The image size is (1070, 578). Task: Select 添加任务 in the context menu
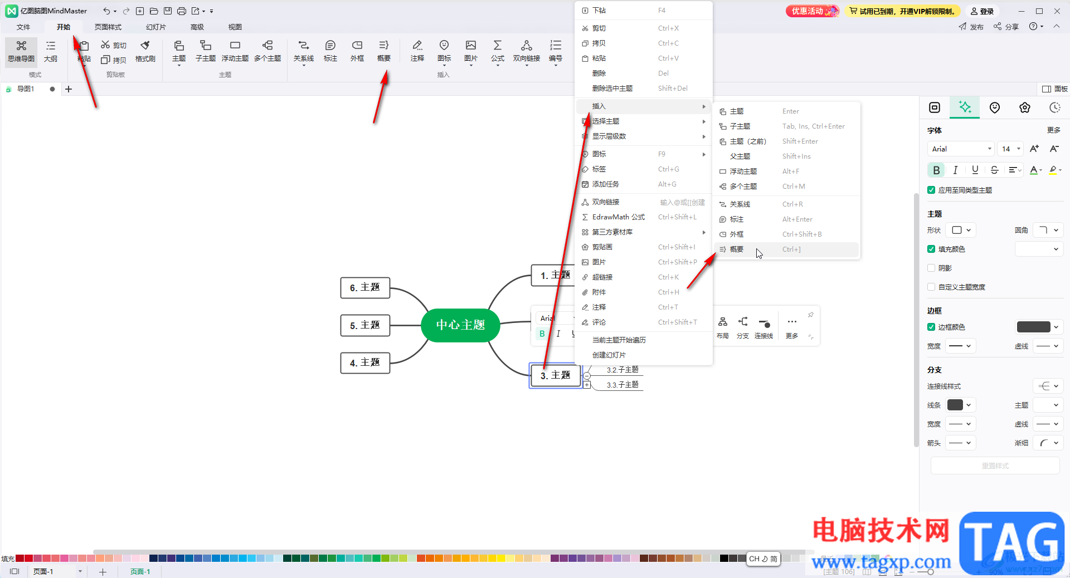coord(643,184)
